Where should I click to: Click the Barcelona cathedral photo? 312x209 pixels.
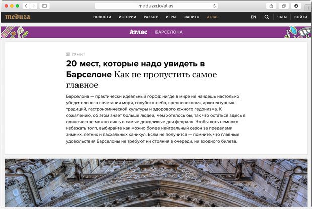coord(156,183)
